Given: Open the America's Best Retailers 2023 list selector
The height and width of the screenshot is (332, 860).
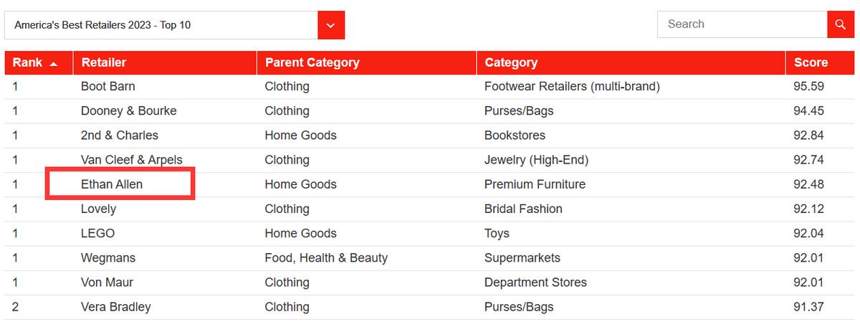Looking at the screenshot, I should (161, 25).
